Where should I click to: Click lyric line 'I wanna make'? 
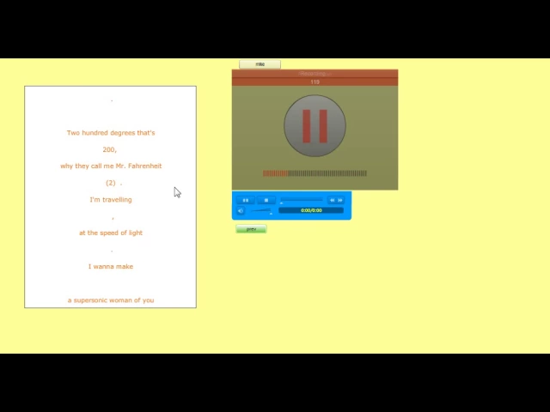point(111,267)
